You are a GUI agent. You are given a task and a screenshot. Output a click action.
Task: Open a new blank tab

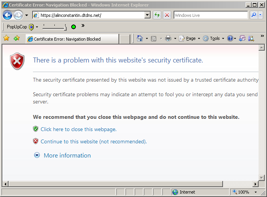click(125, 39)
